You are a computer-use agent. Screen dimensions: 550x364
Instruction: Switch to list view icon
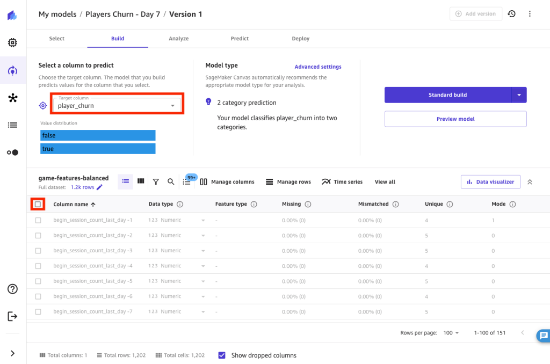[125, 181]
